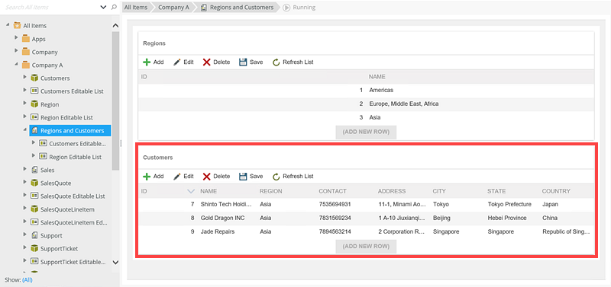Viewport: 611px width, 287px height.
Task: Expand the Customers Editable List node
Action: coord(25,91)
